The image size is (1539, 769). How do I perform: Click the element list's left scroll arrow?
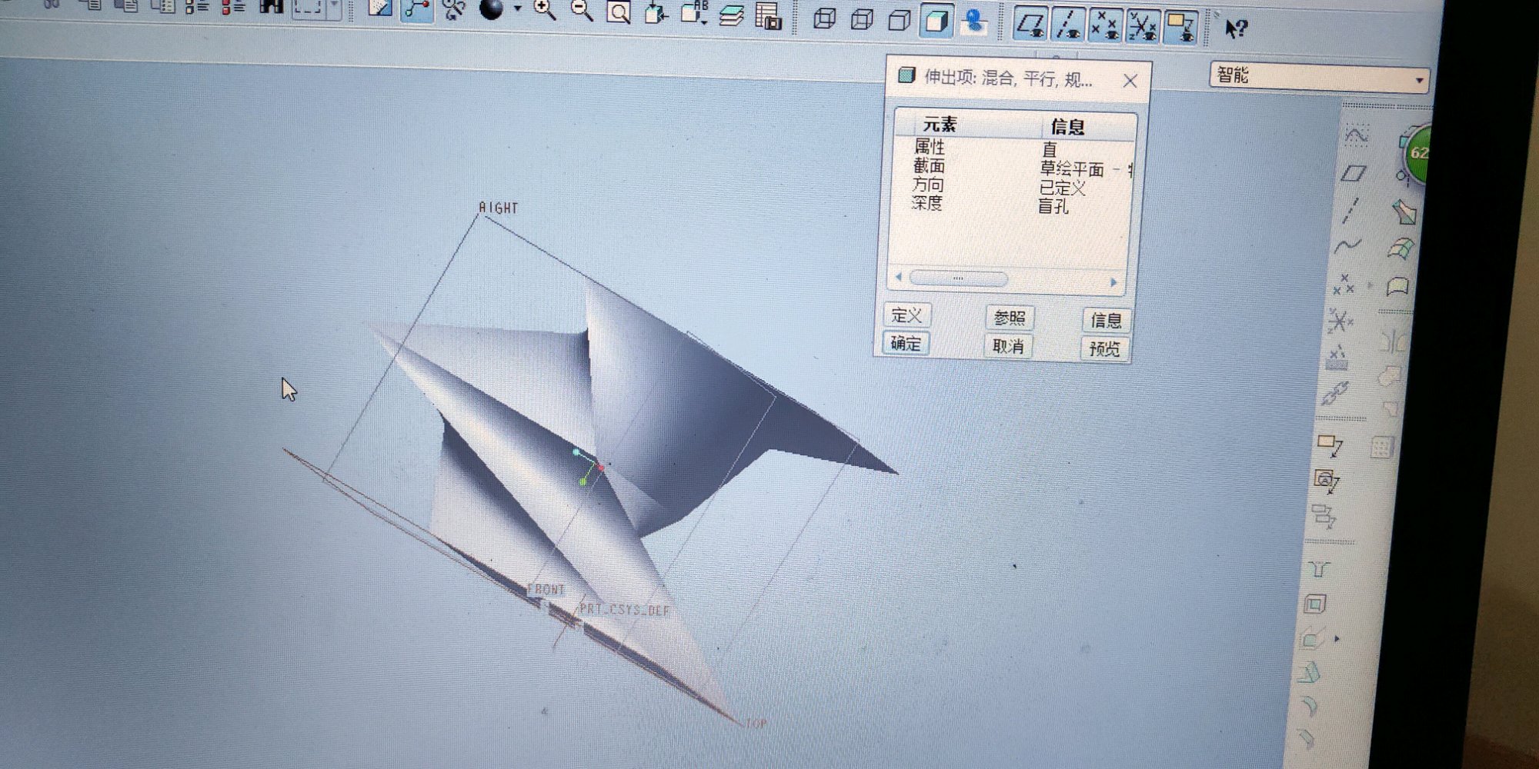(x=899, y=277)
